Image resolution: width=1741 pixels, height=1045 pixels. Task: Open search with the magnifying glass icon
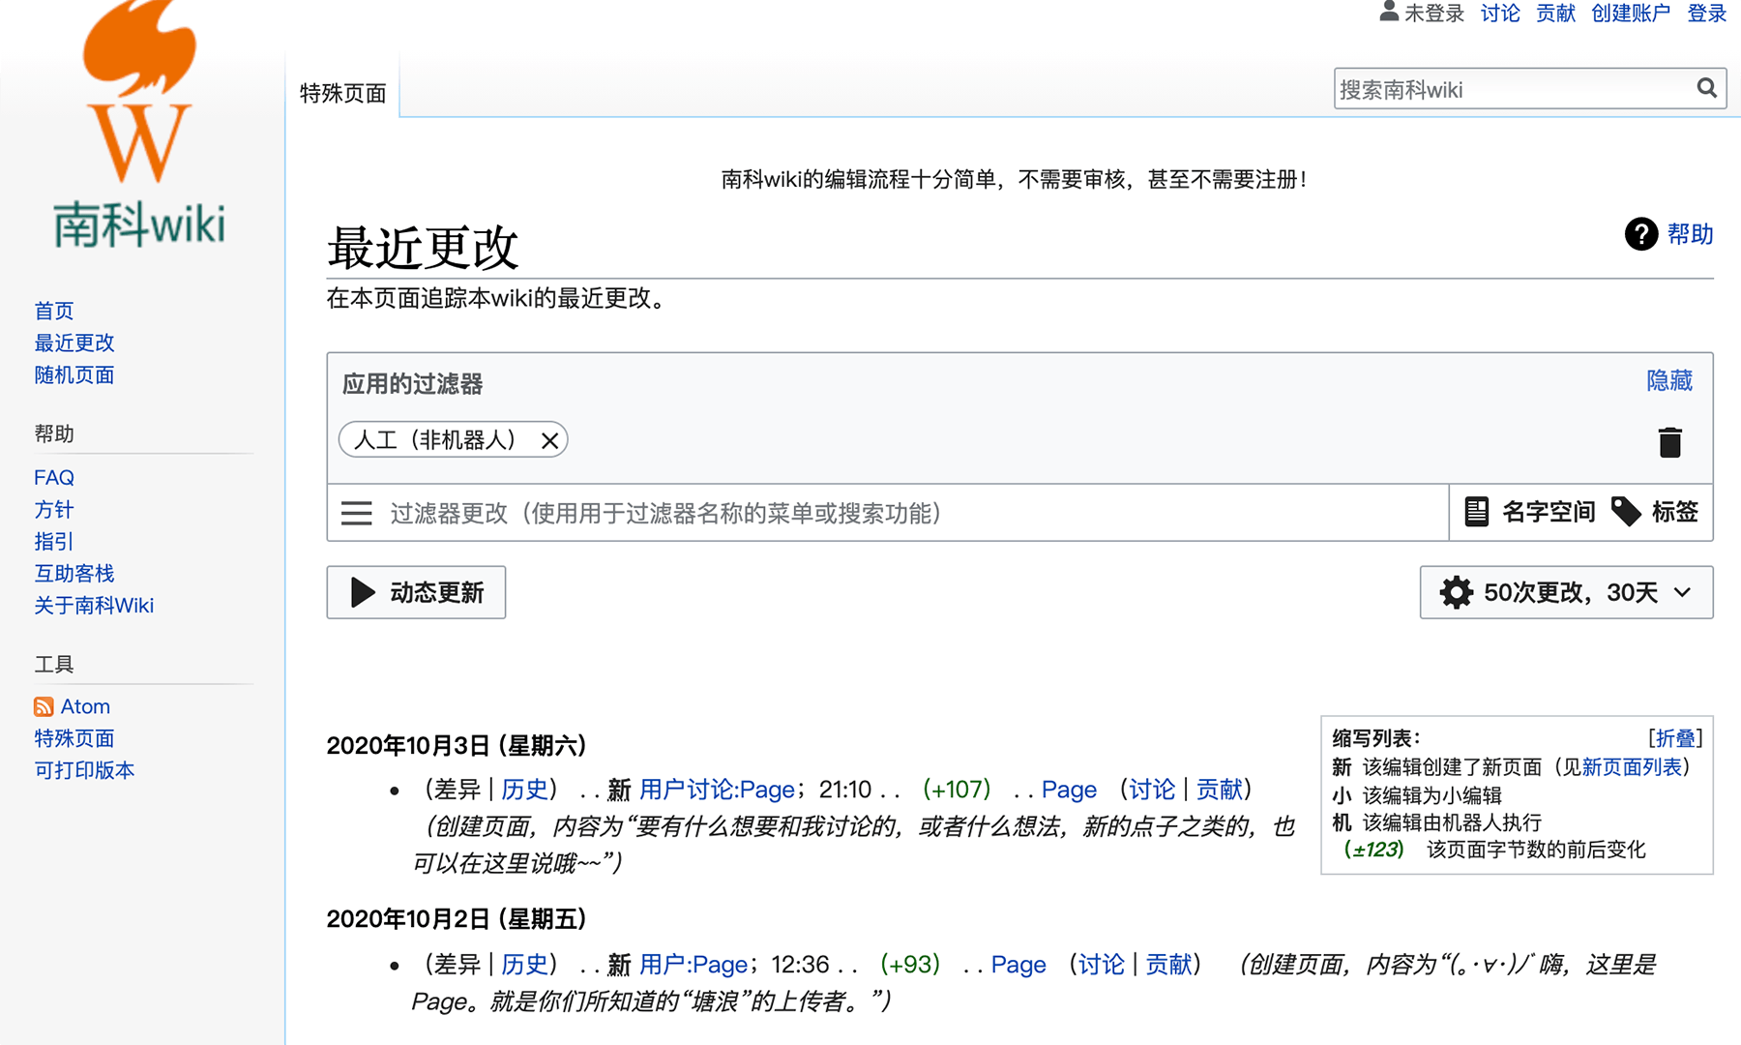click(1706, 88)
